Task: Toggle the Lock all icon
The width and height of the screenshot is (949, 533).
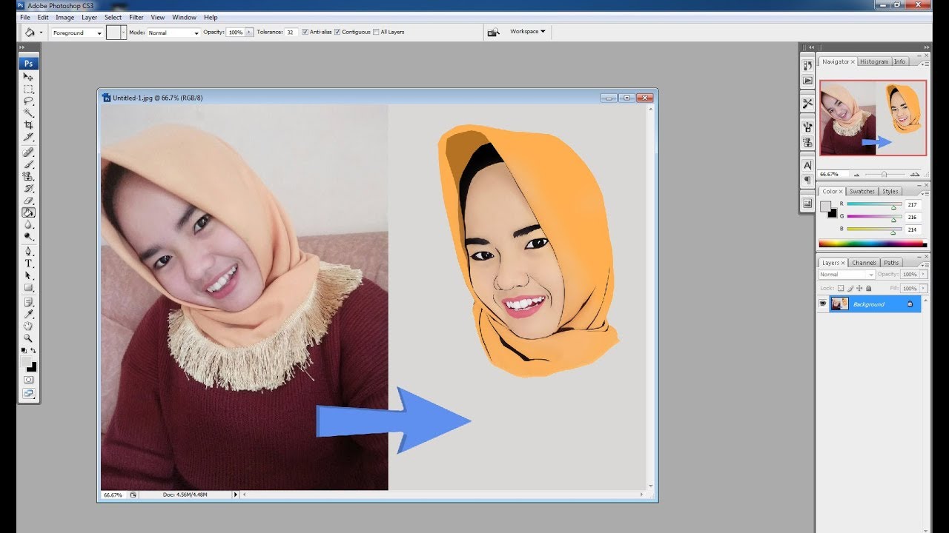Action: [x=868, y=288]
